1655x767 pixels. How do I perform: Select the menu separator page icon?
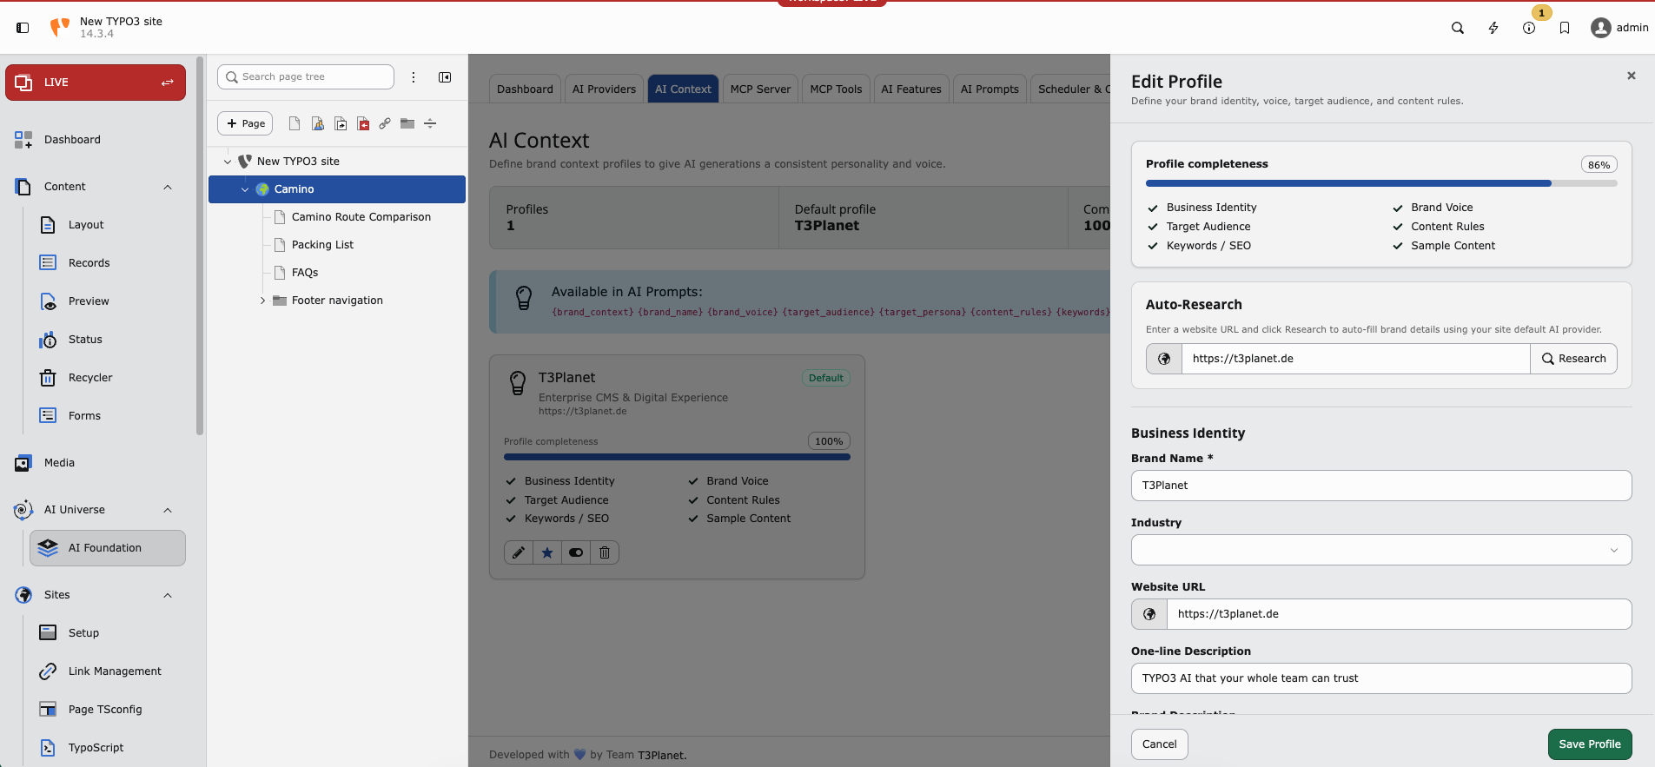(x=430, y=123)
